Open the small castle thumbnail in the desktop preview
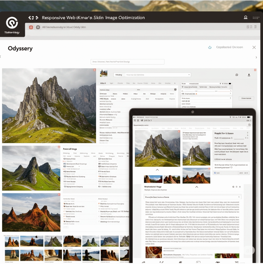 (x=104, y=73)
